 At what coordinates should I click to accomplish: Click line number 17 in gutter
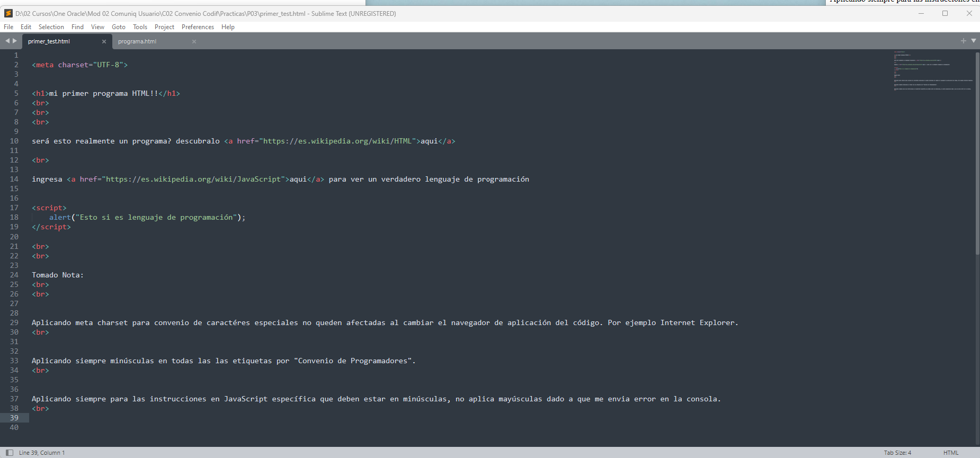(x=14, y=208)
